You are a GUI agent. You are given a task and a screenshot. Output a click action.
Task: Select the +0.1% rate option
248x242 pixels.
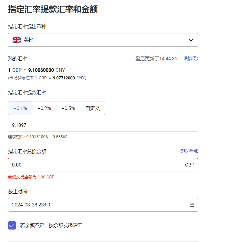[20, 108]
